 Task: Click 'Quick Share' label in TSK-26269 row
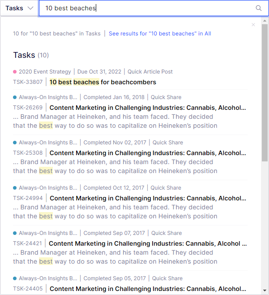pos(166,97)
